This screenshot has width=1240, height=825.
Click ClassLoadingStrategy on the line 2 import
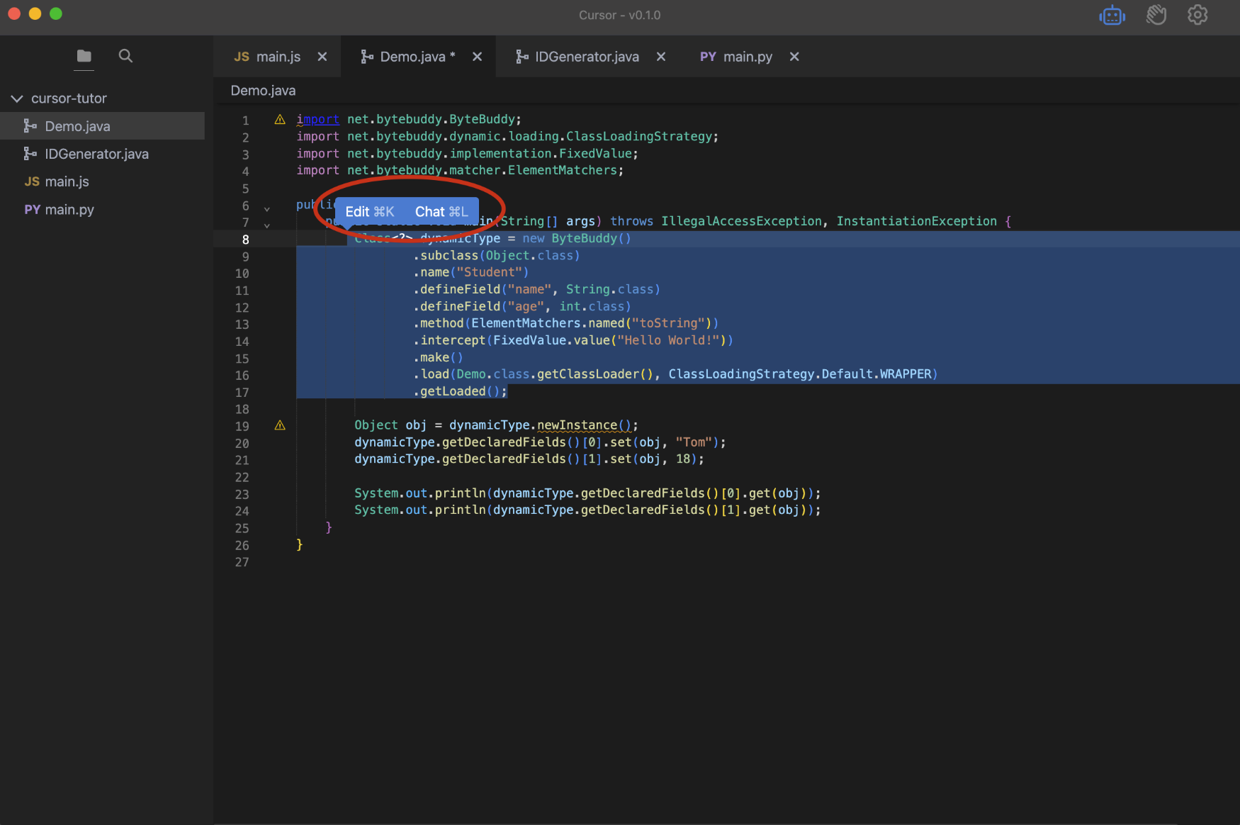coord(638,136)
